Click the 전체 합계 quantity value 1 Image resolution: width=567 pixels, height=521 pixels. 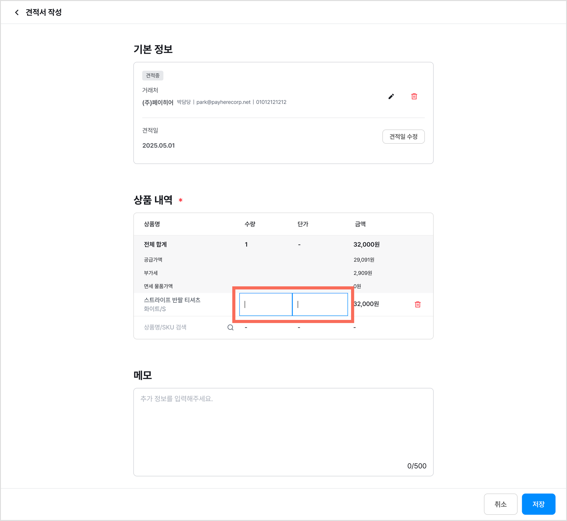pos(246,244)
